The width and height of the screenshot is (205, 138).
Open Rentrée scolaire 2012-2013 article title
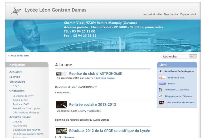[x=92, y=104]
